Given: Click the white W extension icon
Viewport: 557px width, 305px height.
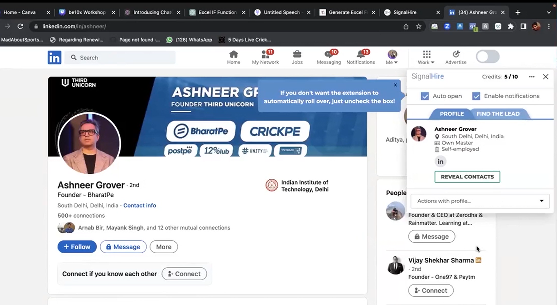Looking at the screenshot, I should point(498,27).
